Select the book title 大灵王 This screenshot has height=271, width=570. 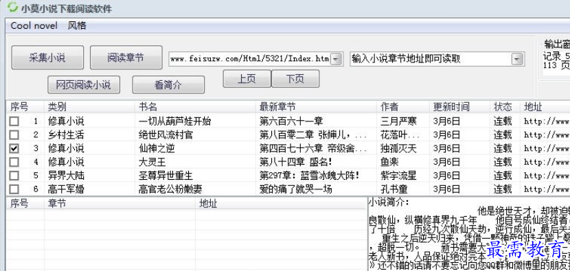pos(152,162)
